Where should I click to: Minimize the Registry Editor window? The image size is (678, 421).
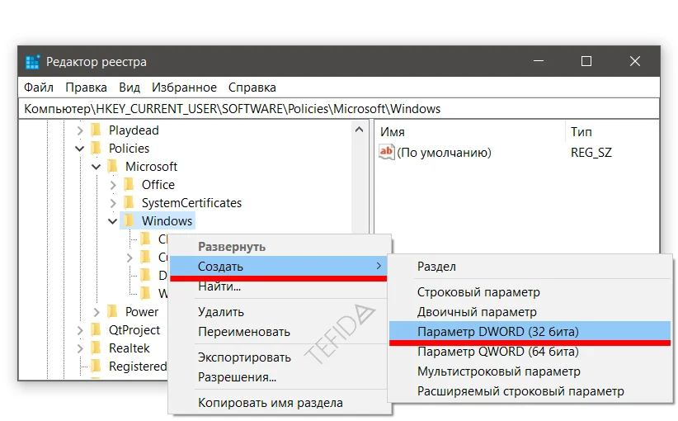pyautogui.click(x=539, y=61)
